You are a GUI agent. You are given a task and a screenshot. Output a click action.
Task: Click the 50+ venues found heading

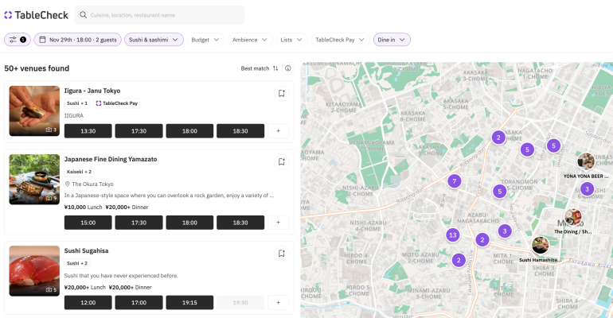[x=37, y=68]
